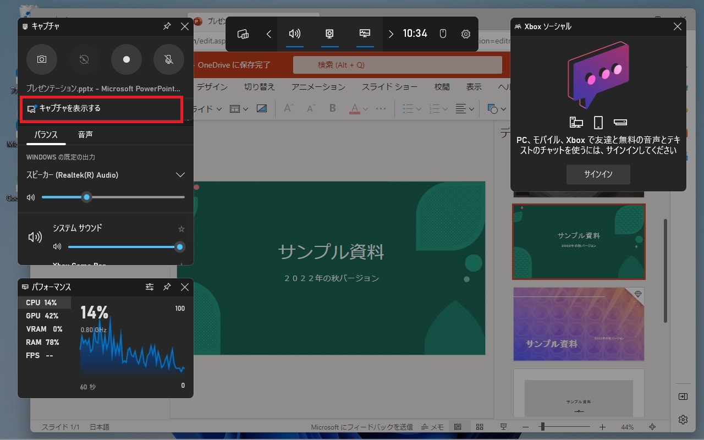
Task: Decrease font size in PowerPoint toolbar
Action: point(311,109)
